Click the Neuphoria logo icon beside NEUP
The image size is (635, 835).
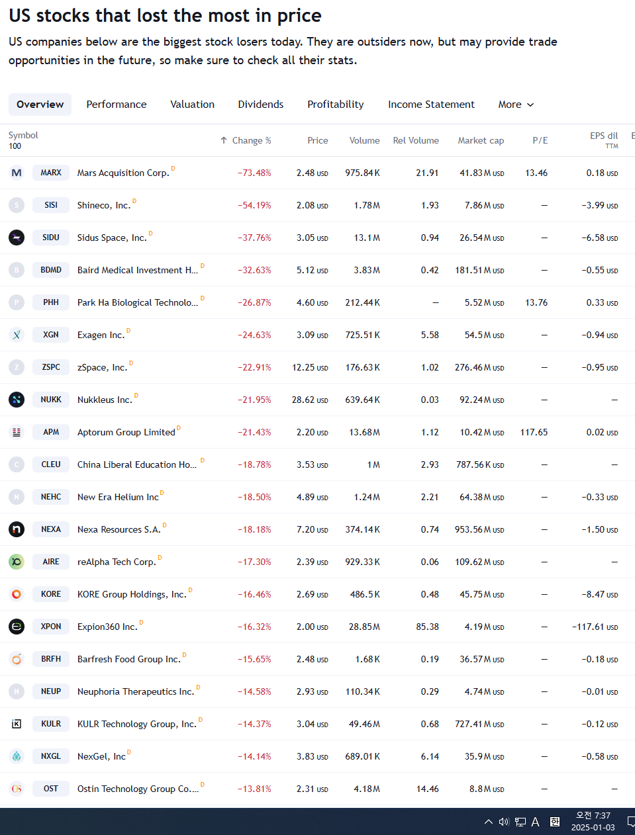(x=17, y=691)
